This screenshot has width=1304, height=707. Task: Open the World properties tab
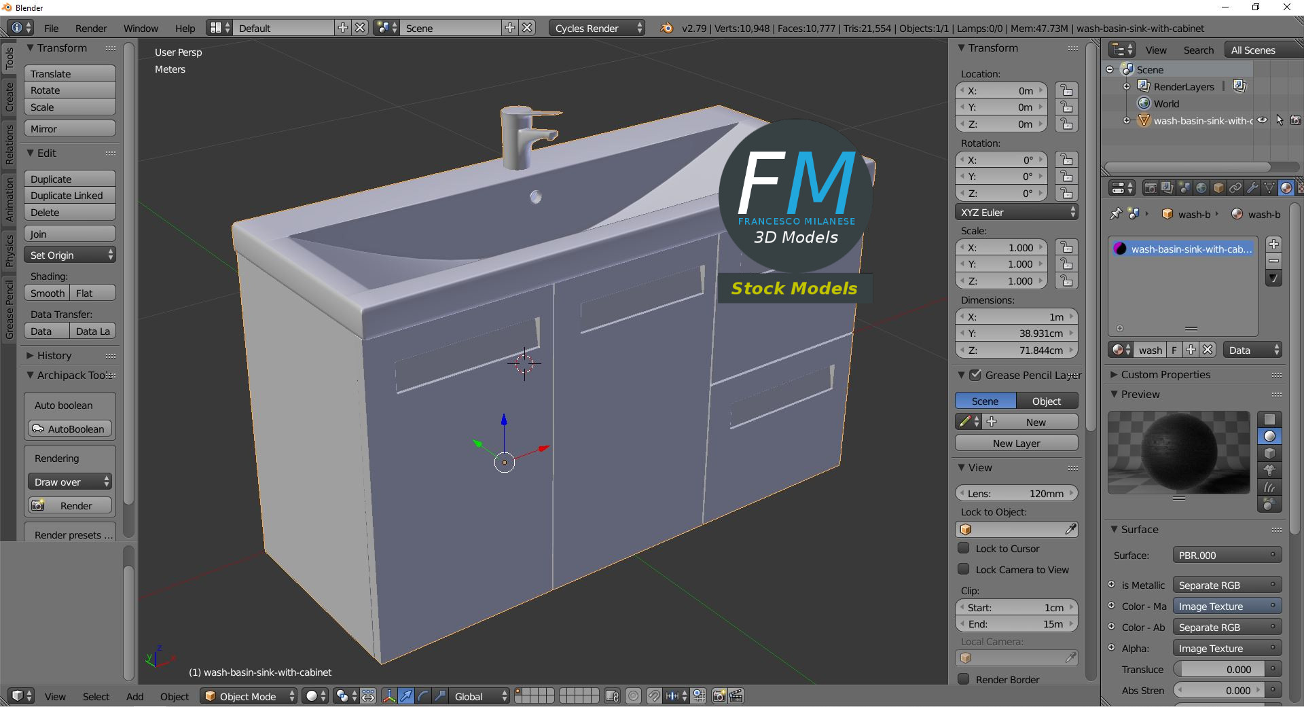(1201, 188)
